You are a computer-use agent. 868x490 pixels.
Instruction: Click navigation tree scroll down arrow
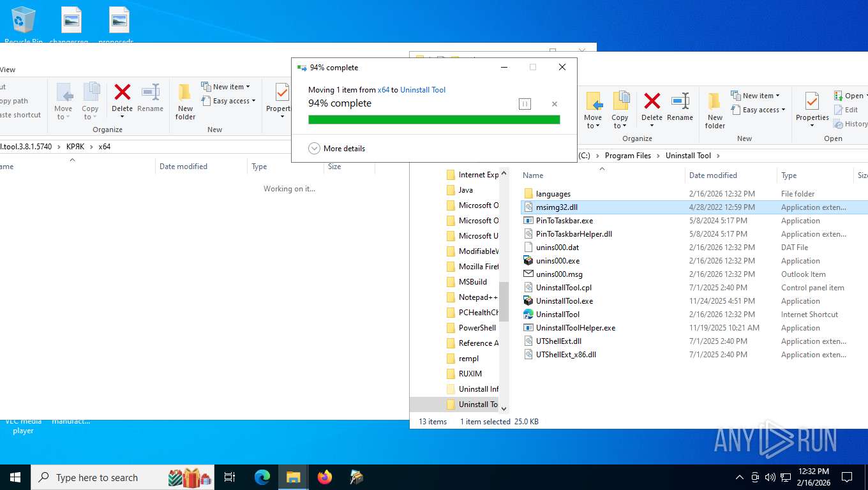tap(504, 408)
